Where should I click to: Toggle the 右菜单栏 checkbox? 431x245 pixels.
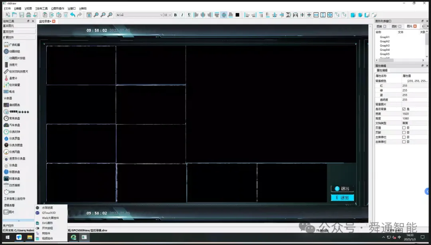404,142
